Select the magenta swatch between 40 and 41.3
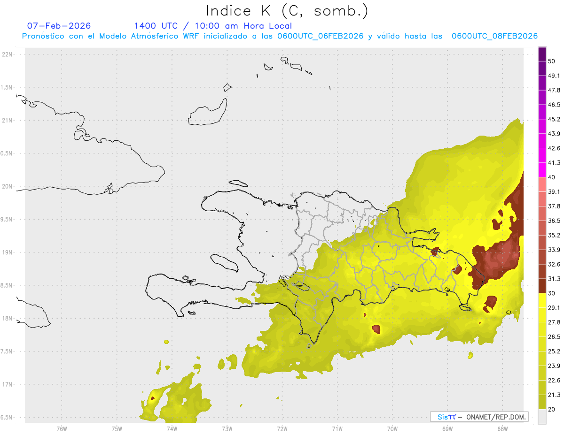Viewport: 564px width, 435px height. tap(542, 170)
